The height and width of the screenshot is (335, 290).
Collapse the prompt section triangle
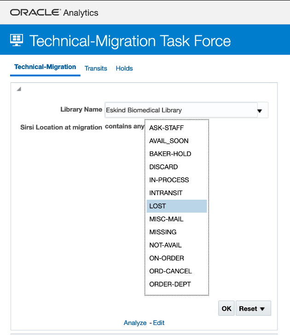(19, 89)
